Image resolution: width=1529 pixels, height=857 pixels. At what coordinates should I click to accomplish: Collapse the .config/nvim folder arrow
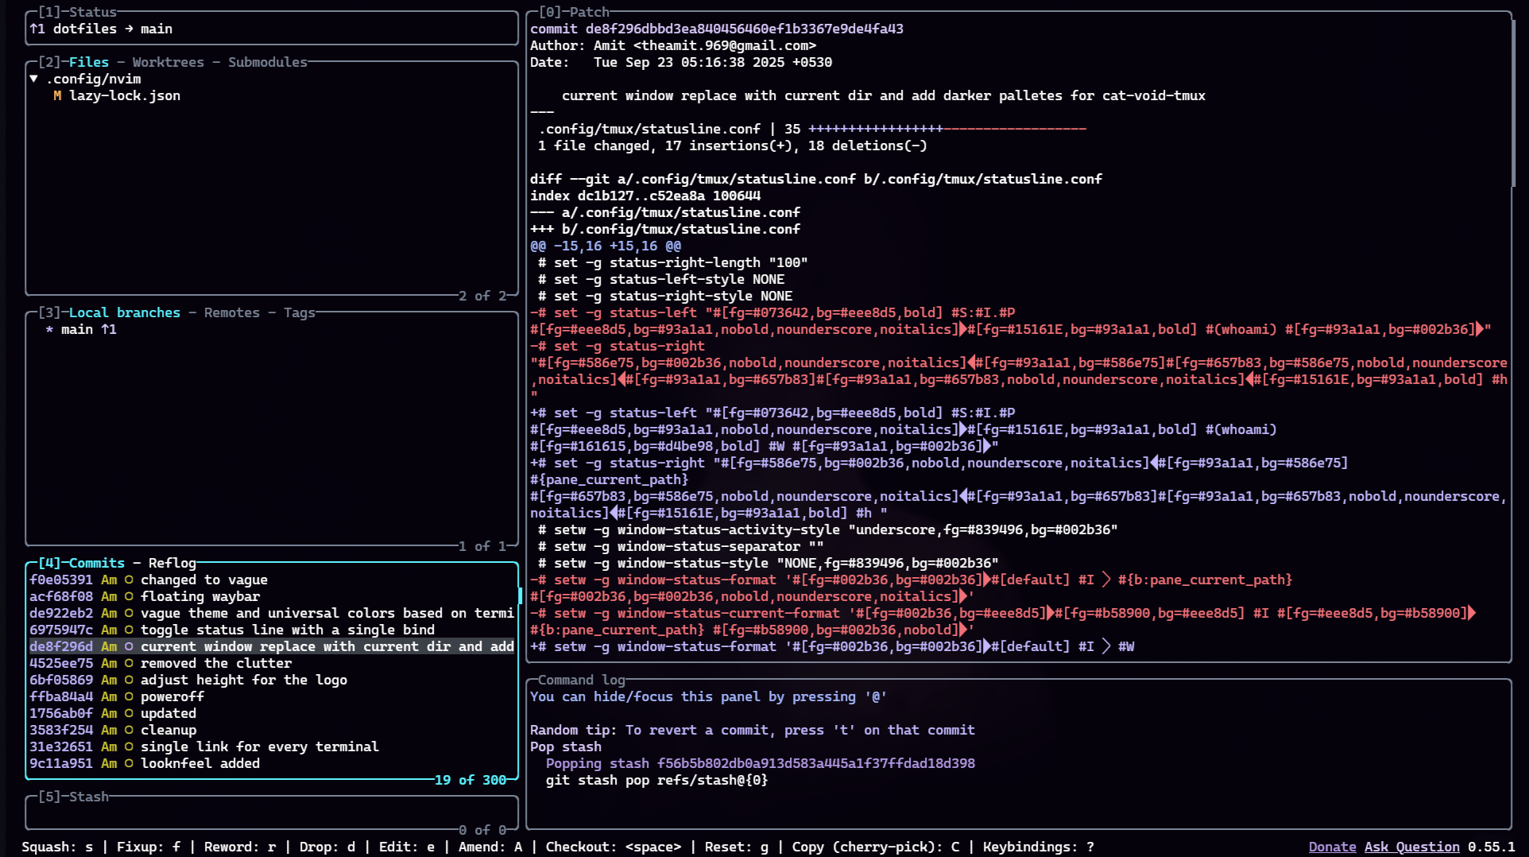34,79
